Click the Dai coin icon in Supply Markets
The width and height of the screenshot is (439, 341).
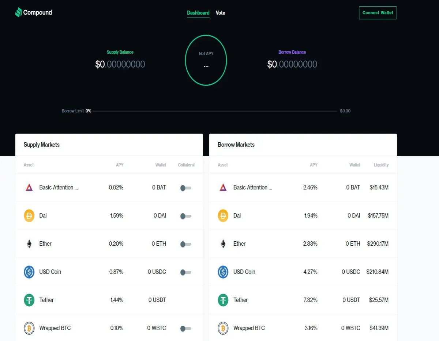click(x=29, y=215)
